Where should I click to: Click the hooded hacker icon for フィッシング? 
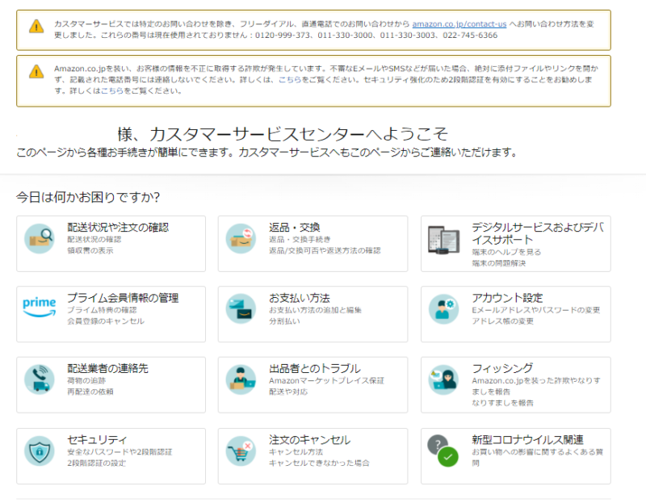pos(443,379)
